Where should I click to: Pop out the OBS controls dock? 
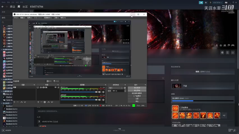point(145,85)
